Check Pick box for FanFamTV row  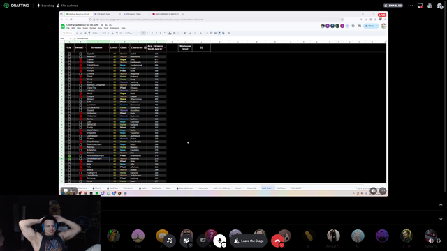pyautogui.click(x=69, y=172)
